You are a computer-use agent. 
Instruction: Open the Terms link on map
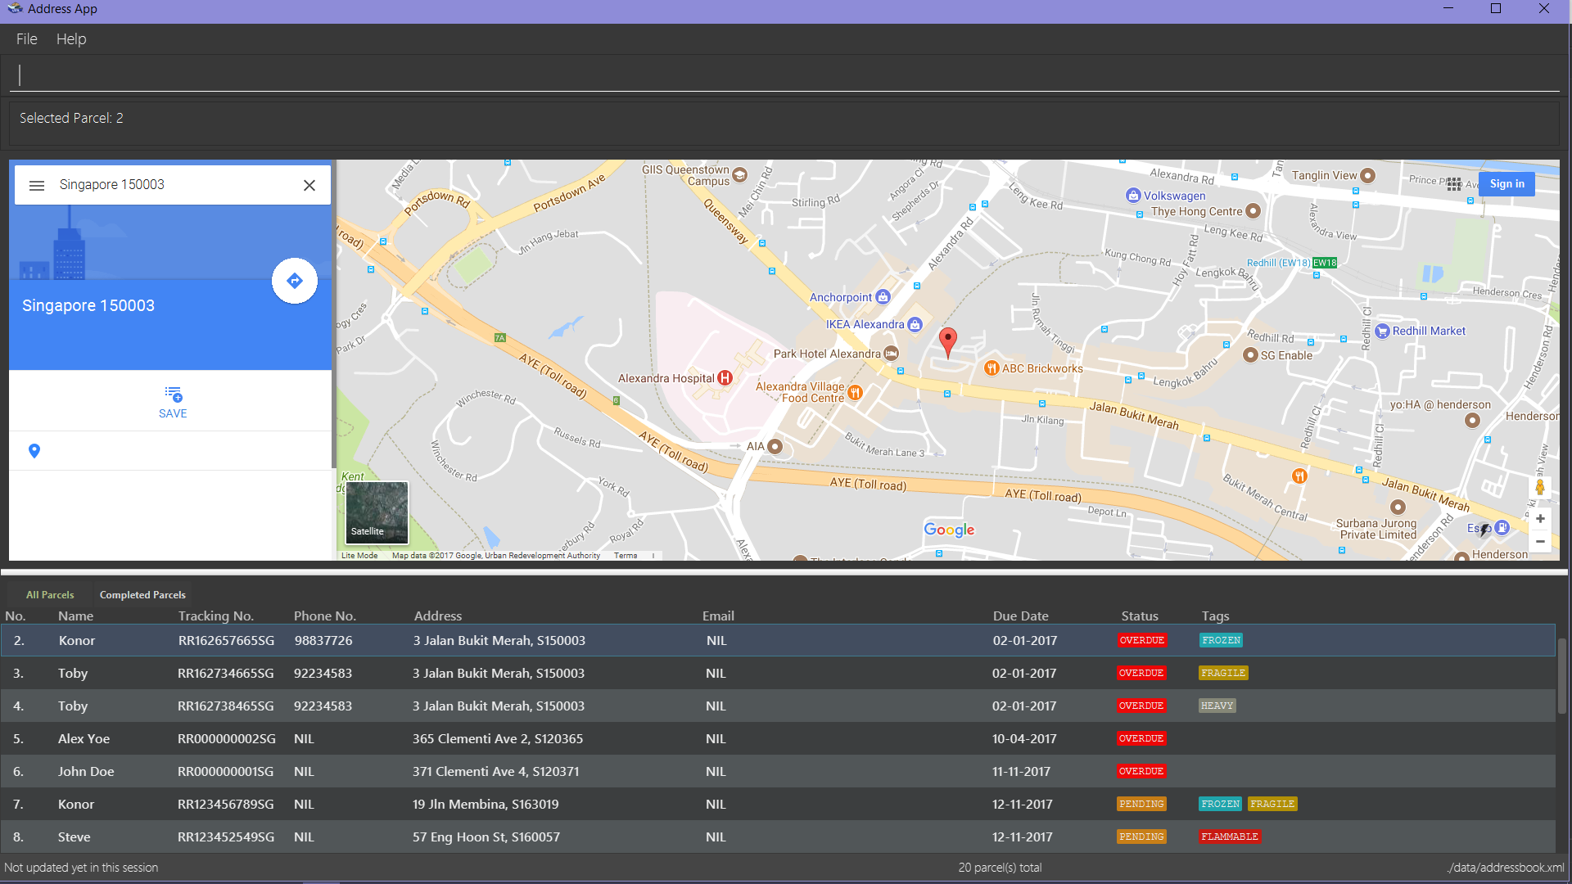(x=626, y=556)
